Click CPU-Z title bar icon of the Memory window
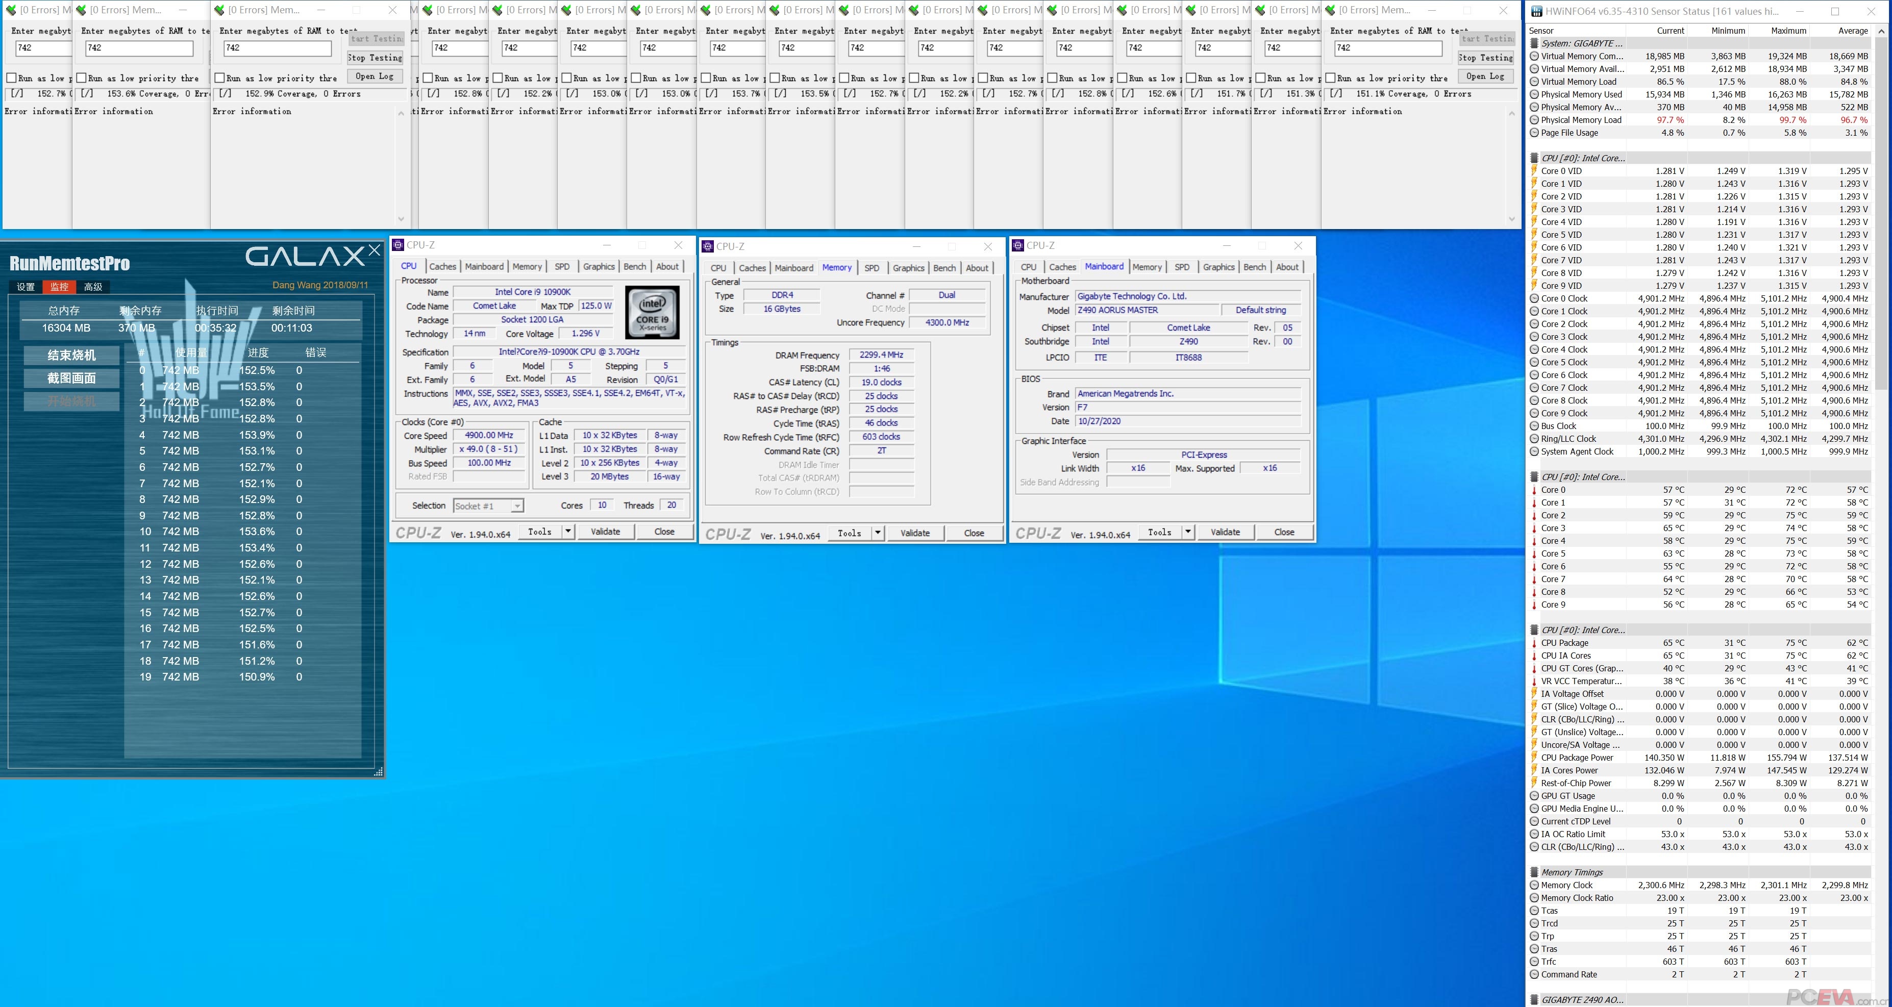 click(x=708, y=246)
